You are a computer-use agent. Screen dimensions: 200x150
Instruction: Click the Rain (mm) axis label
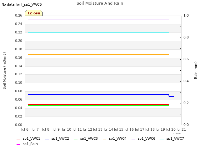(x=196, y=70)
